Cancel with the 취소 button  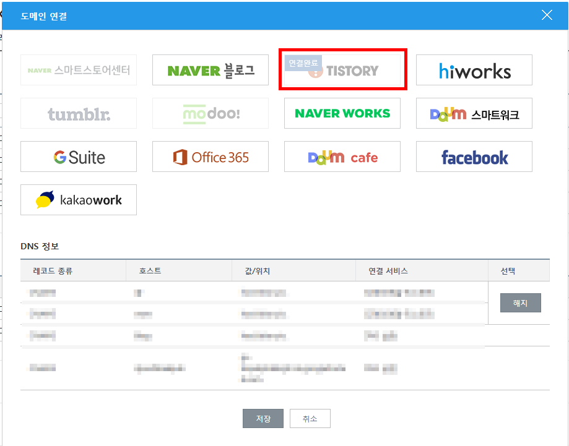coord(310,418)
